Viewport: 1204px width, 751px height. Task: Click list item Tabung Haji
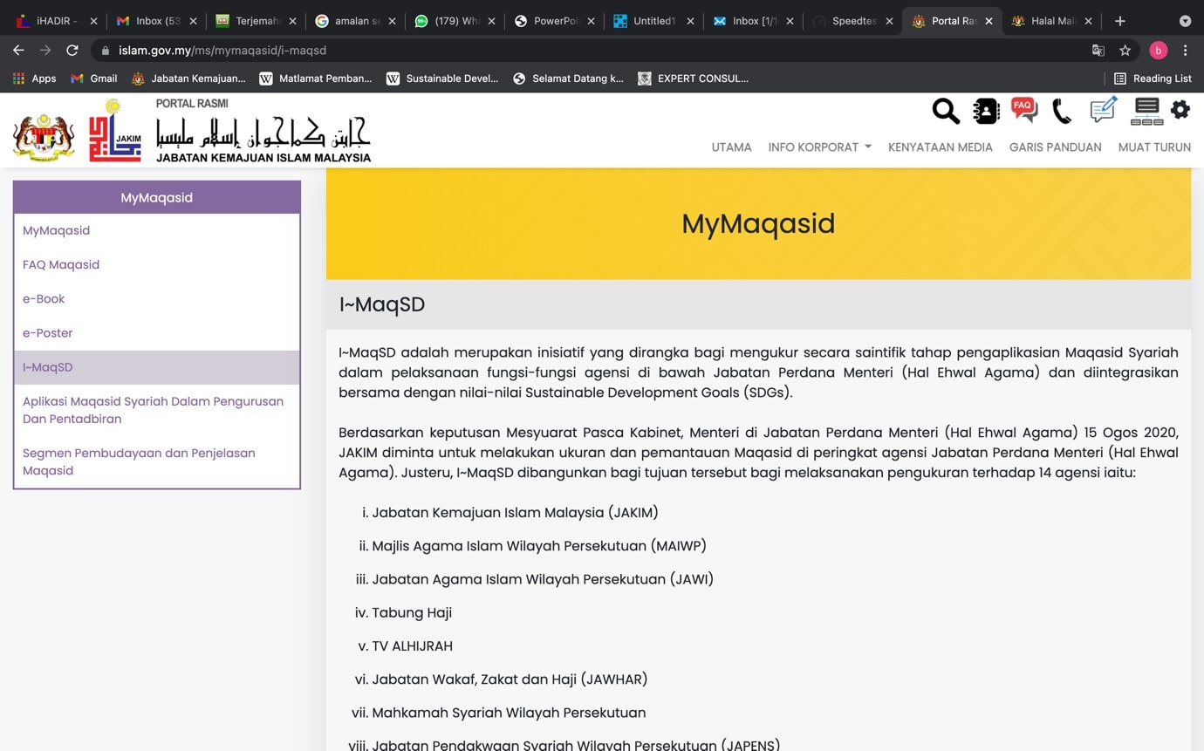click(412, 612)
